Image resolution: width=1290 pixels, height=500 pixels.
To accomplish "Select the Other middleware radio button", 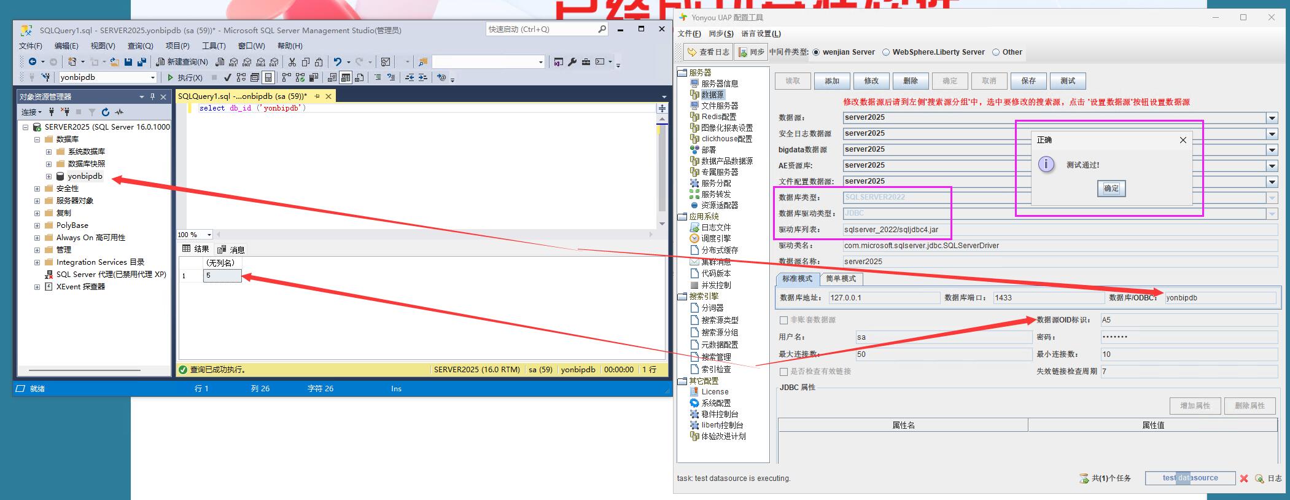I will coord(996,52).
